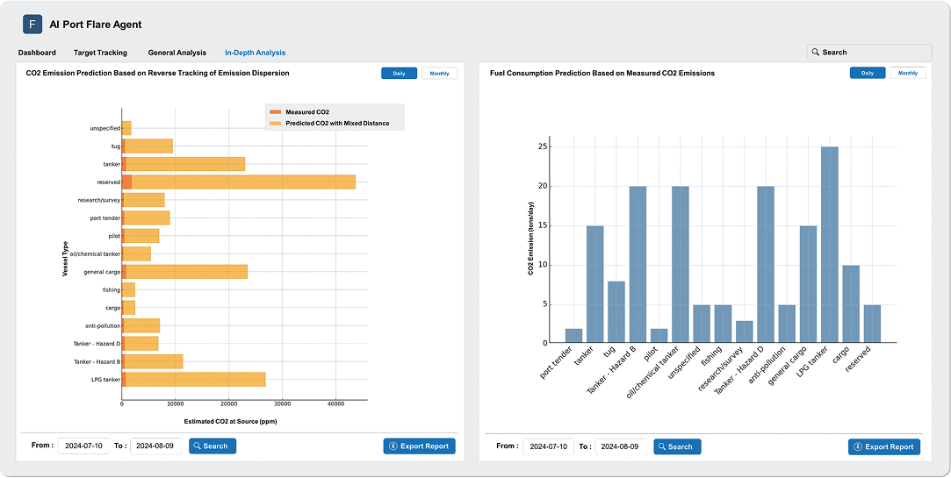Toggle Daily view on CO2 Emission chart
951x478 pixels.
click(399, 74)
